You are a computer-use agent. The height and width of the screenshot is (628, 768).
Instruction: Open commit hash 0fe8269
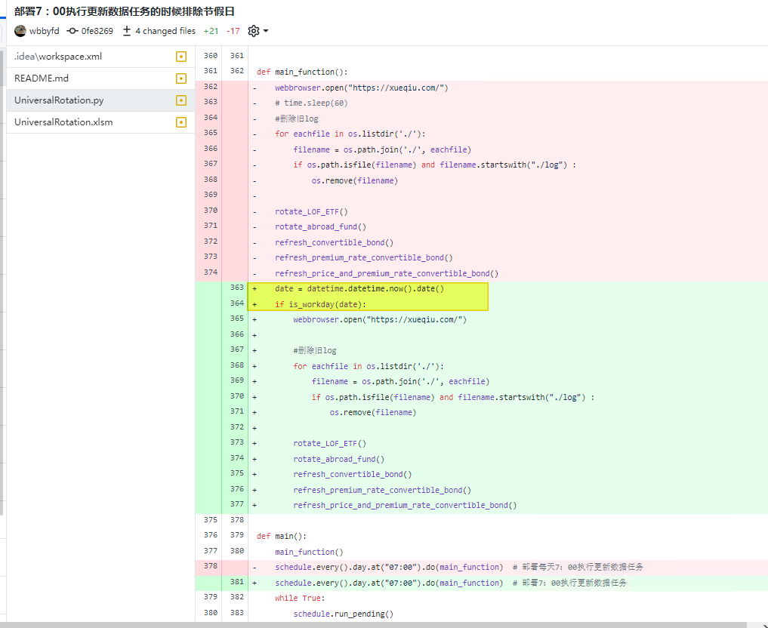pyautogui.click(x=97, y=31)
